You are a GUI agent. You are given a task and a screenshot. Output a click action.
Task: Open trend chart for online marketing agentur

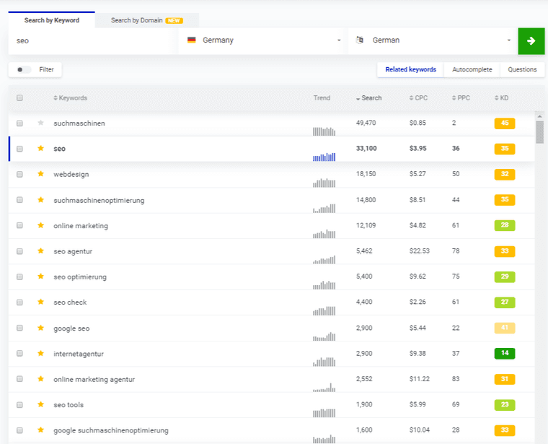[324, 387]
